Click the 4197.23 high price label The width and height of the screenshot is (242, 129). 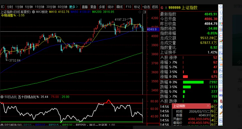[x=120, y=19]
